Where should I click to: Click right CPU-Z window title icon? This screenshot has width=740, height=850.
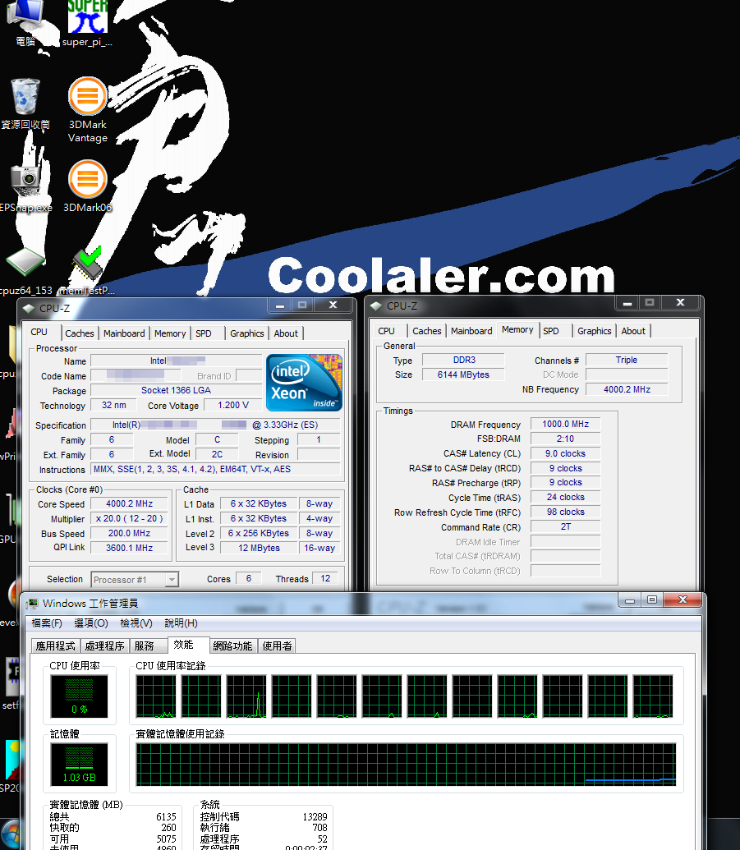[x=375, y=306]
